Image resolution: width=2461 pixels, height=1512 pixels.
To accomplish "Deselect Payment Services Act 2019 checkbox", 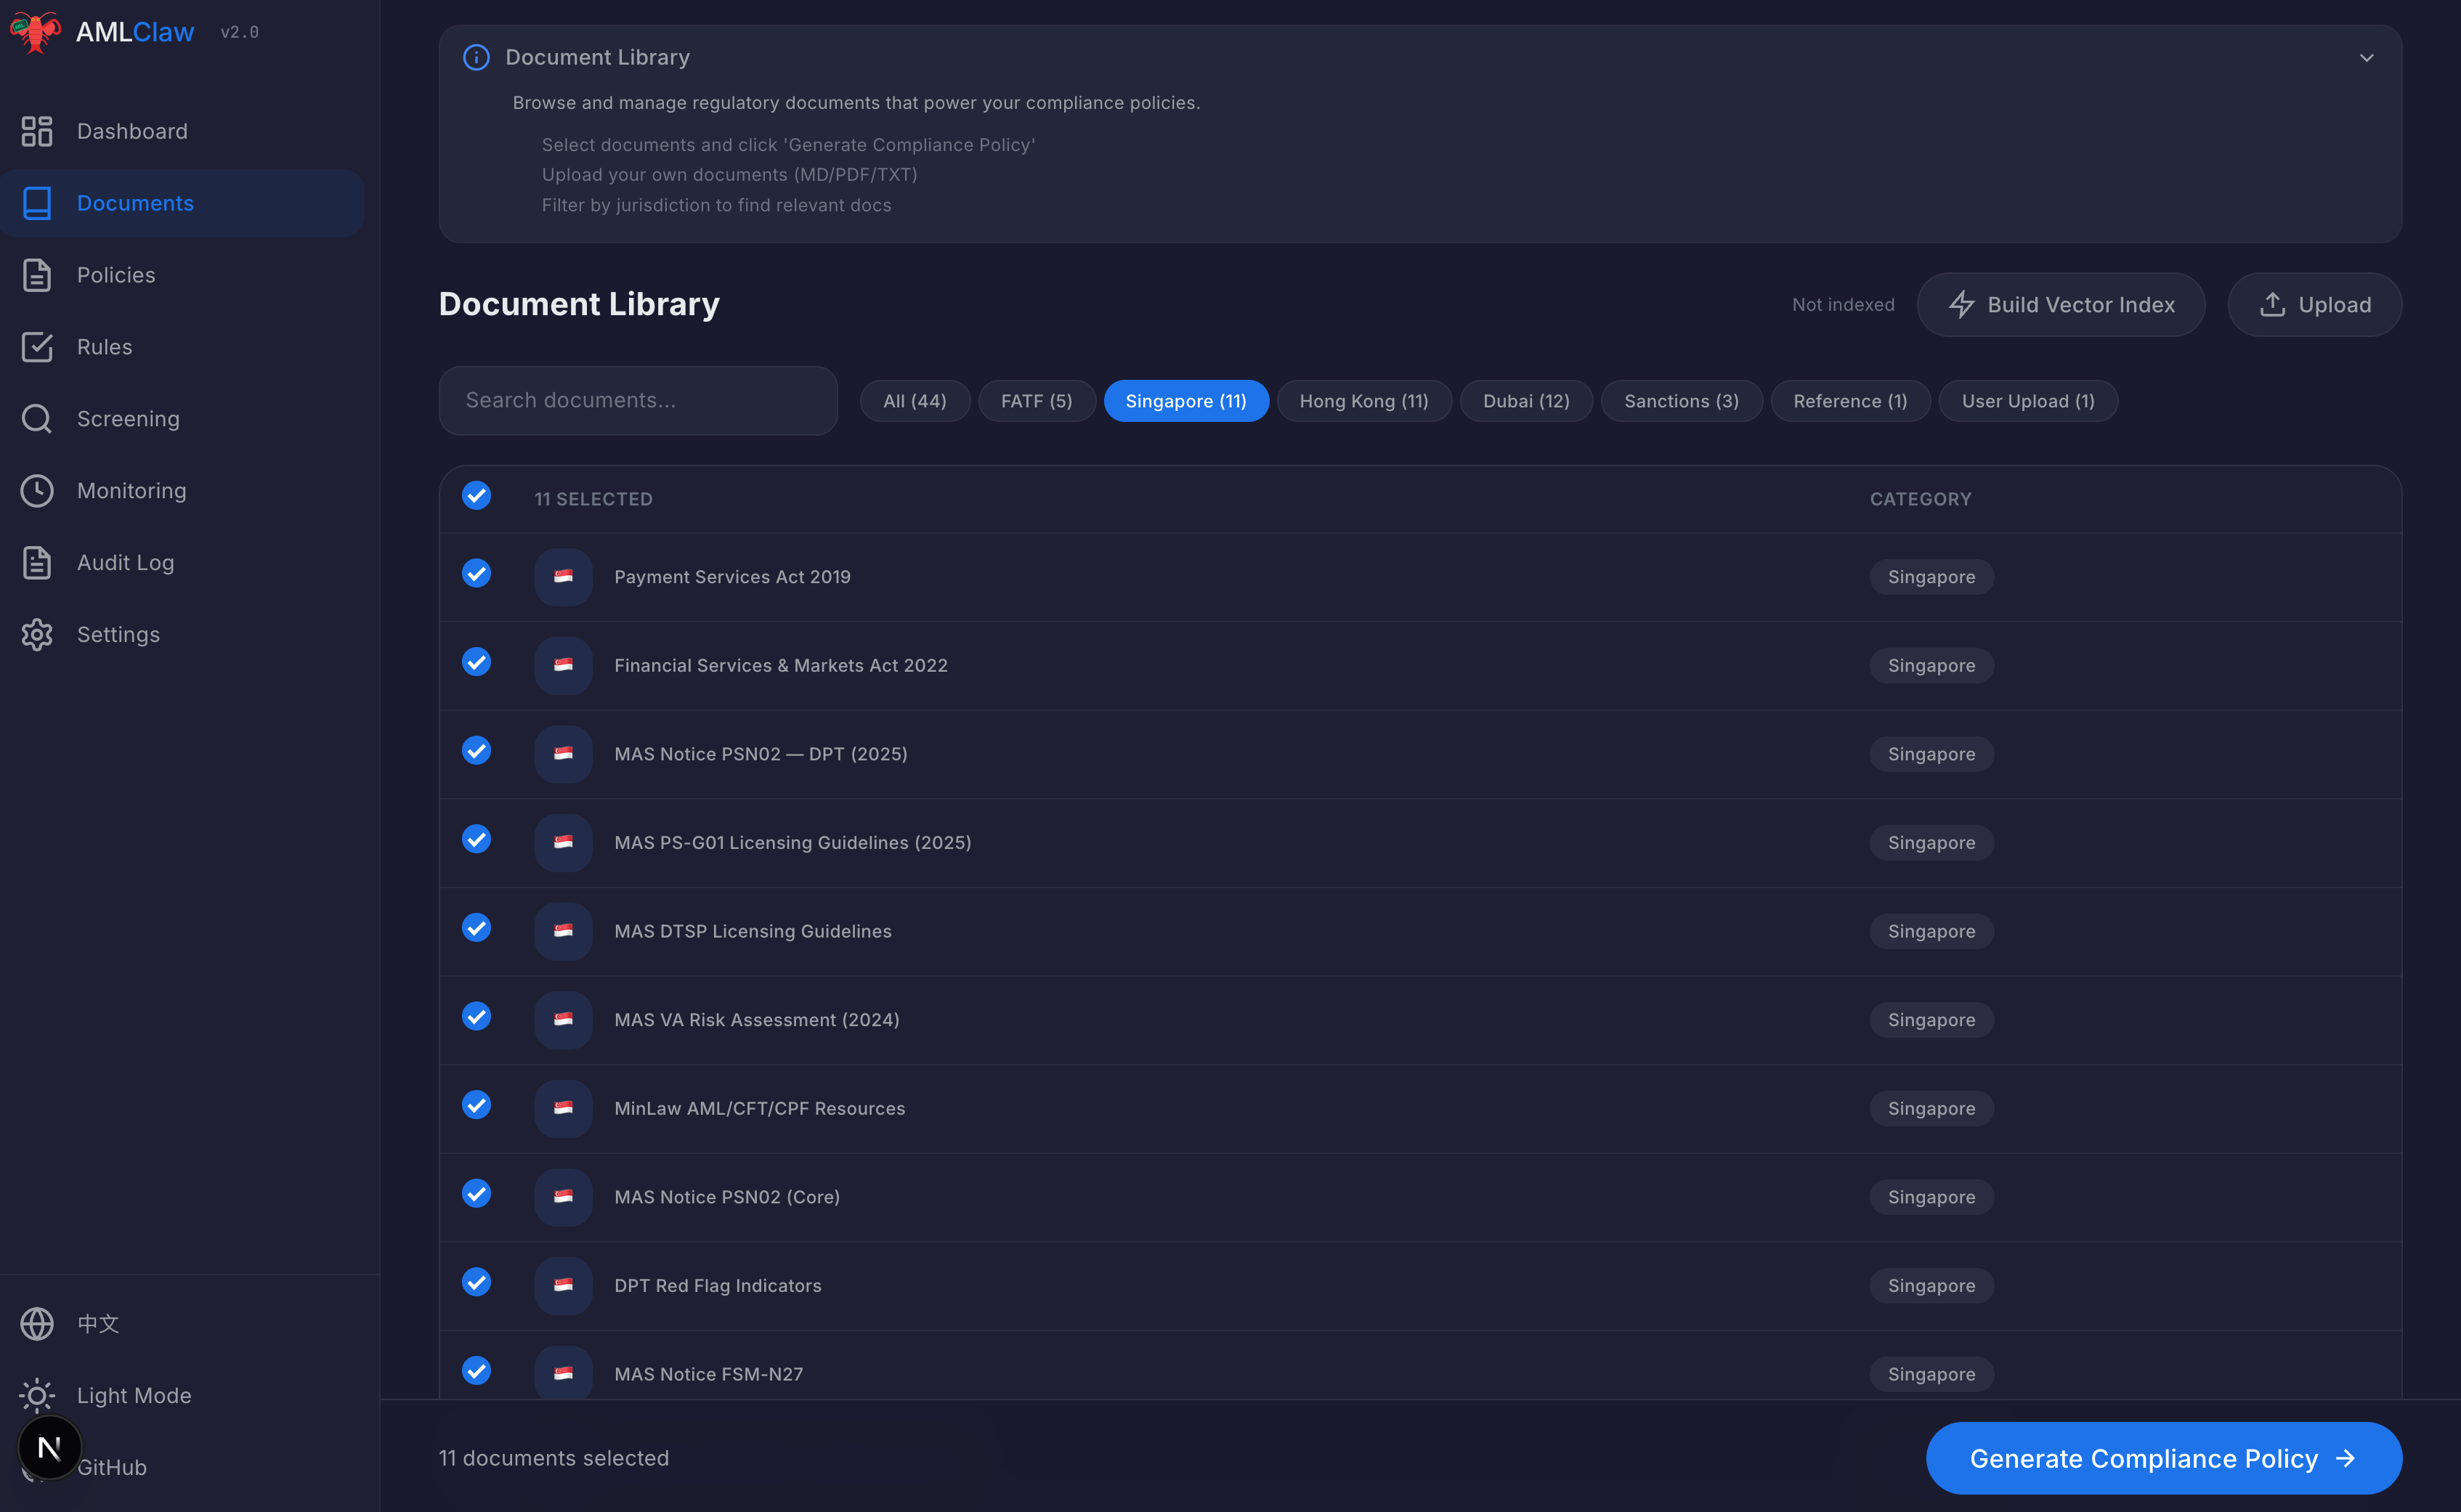I will coord(476,574).
